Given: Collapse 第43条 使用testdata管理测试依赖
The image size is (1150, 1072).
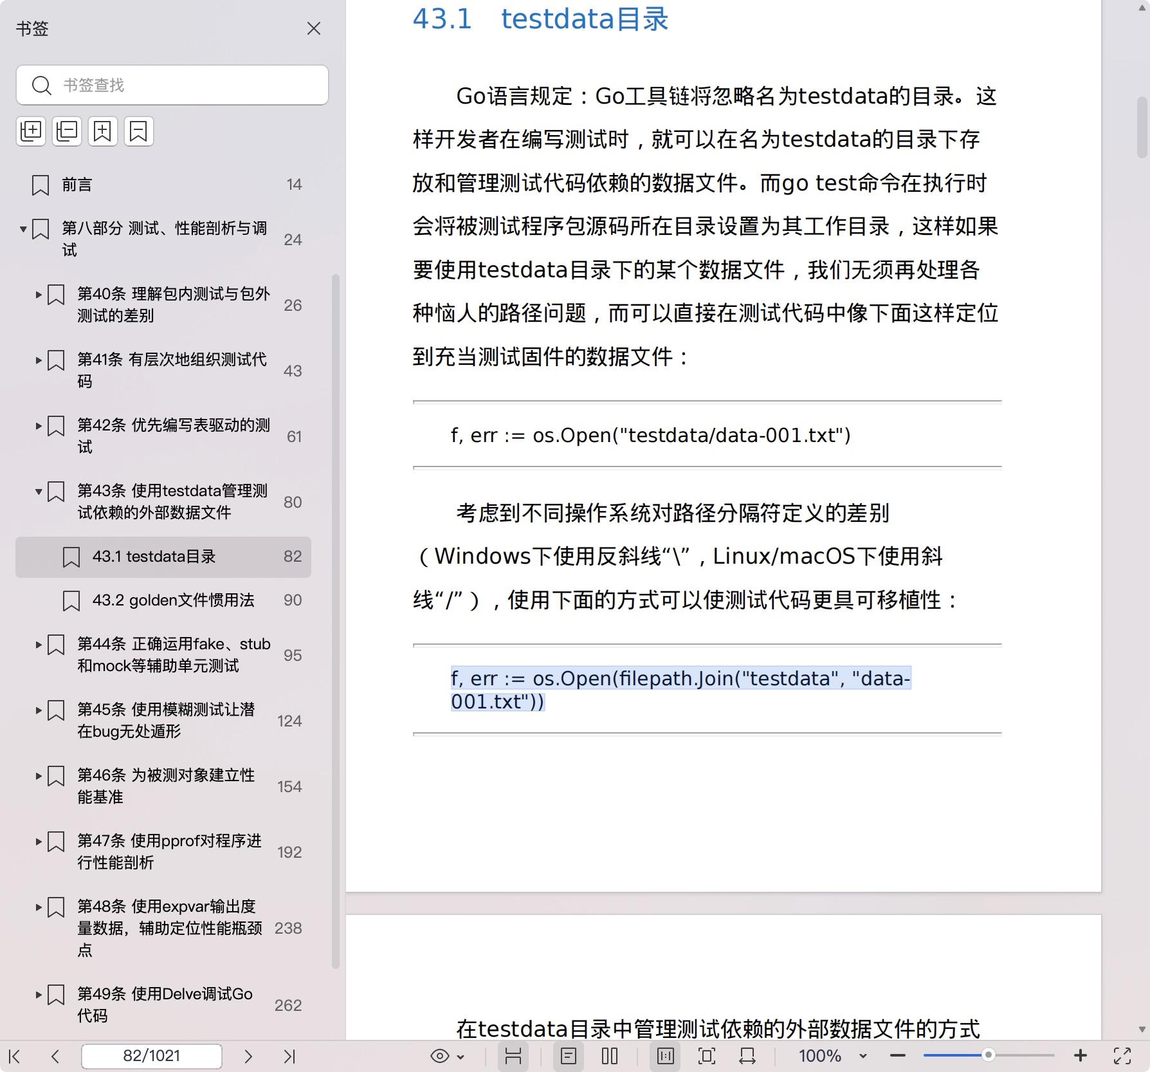Looking at the screenshot, I should [39, 492].
